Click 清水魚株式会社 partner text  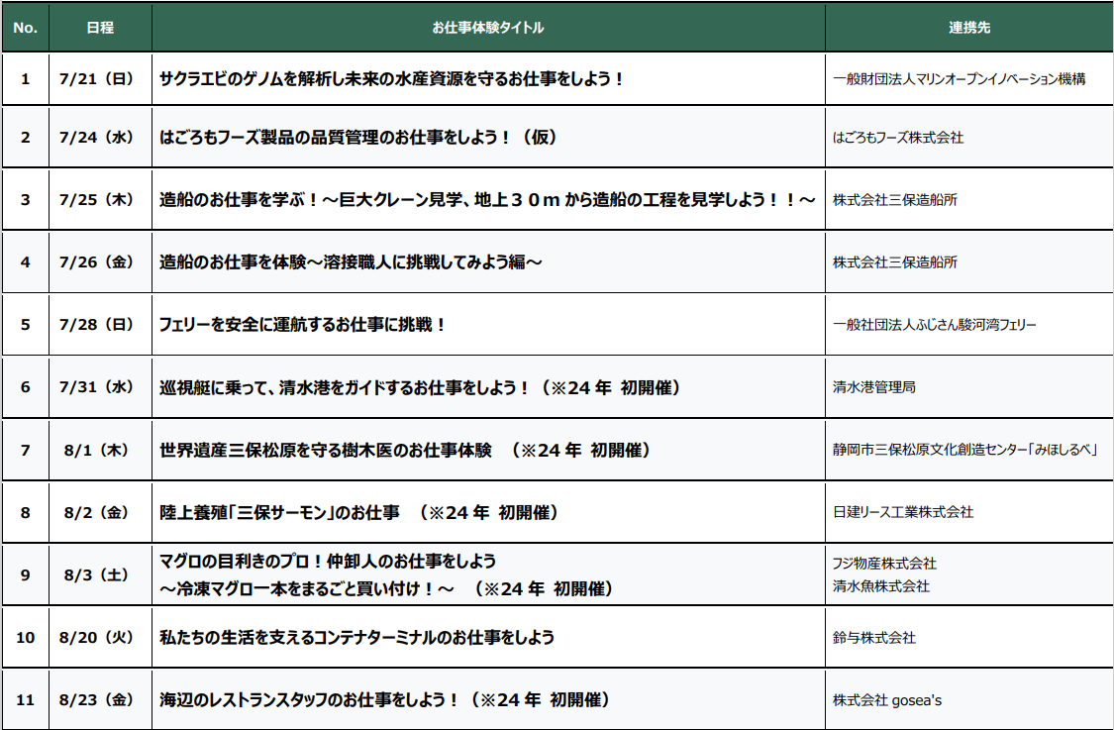click(x=881, y=586)
